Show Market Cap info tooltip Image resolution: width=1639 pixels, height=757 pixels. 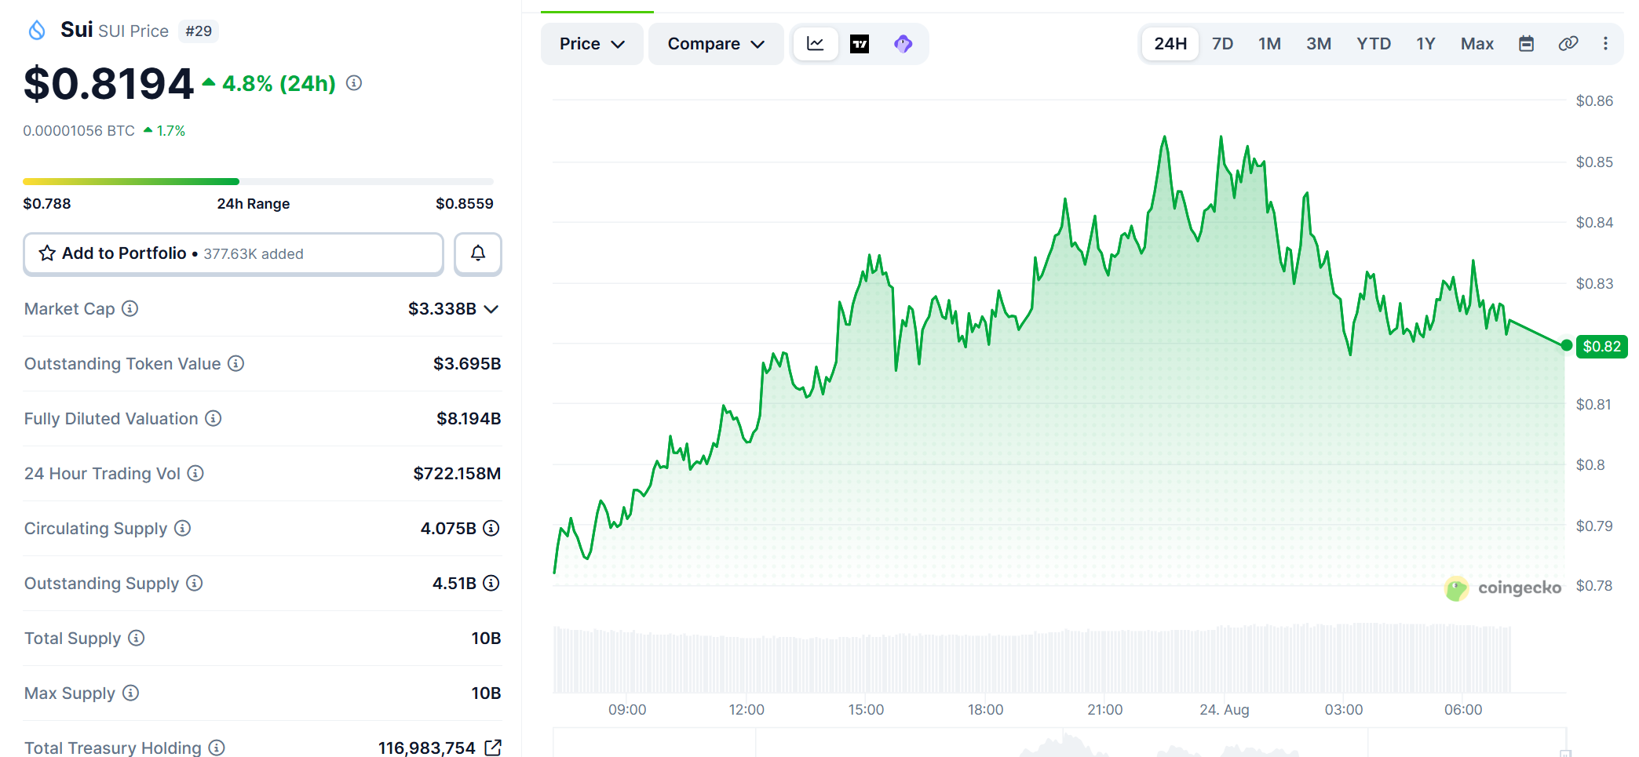130,308
